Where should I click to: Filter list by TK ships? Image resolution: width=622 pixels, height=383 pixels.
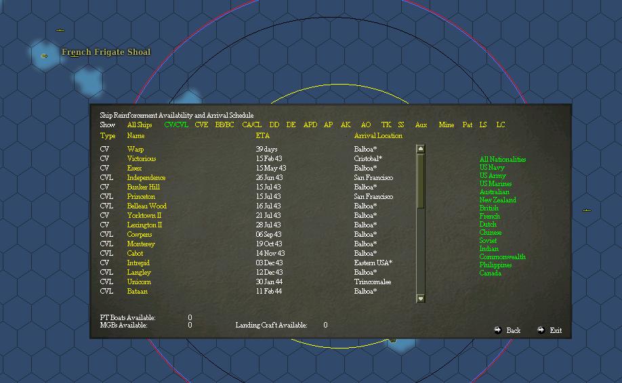[x=386, y=125]
